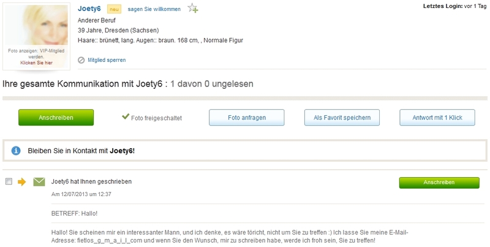Click the block member circle icon

81,60
